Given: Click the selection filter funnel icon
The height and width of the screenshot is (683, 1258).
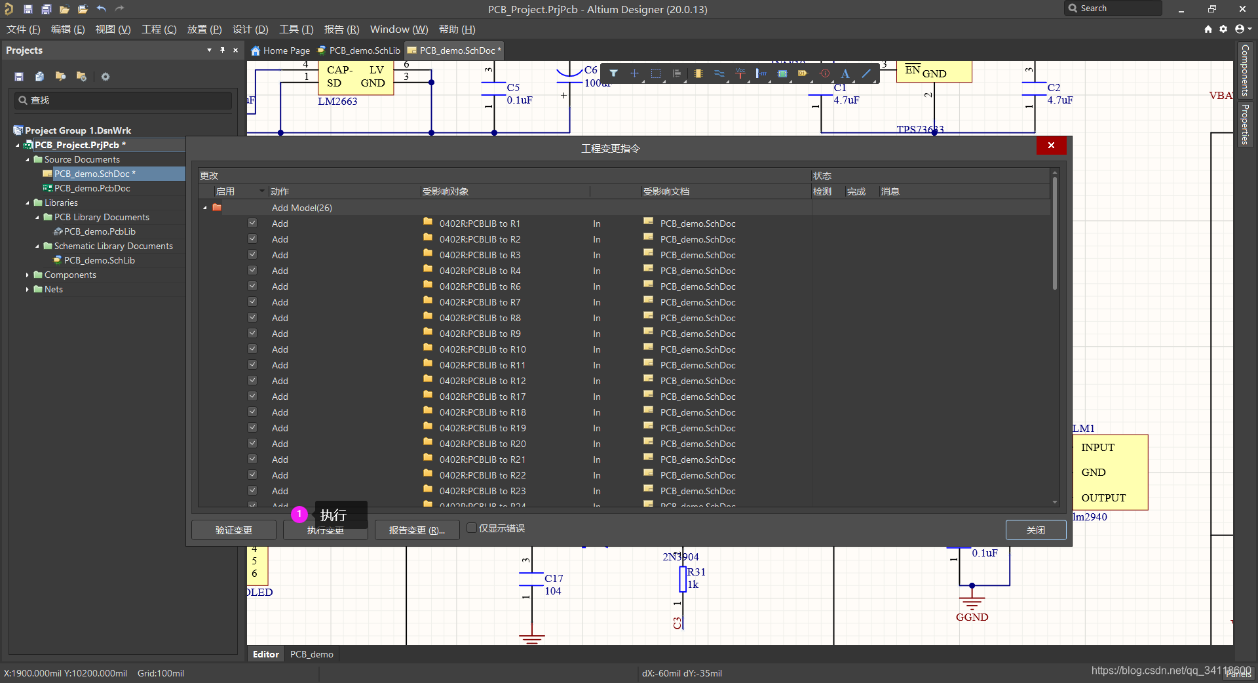Looking at the screenshot, I should (x=613, y=73).
